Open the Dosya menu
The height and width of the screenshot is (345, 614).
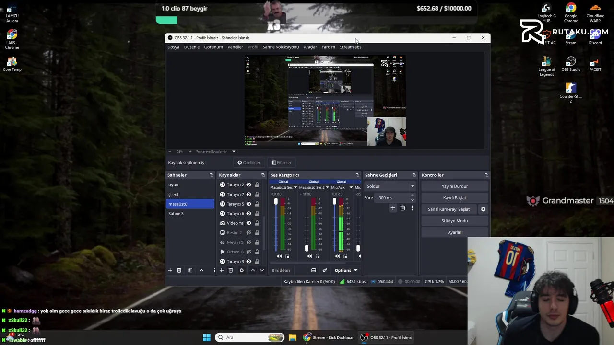pos(173,47)
